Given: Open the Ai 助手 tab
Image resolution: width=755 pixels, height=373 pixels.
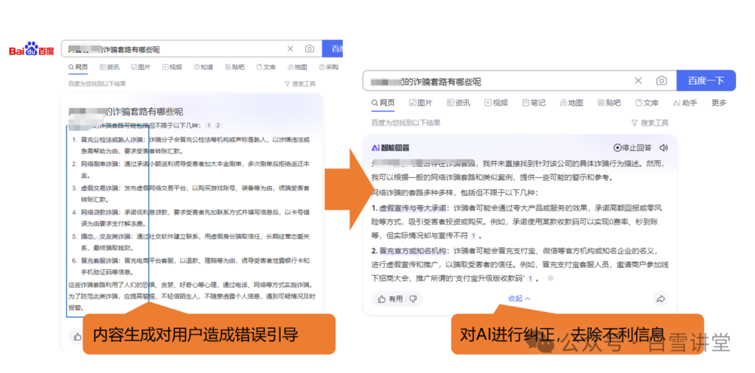Looking at the screenshot, I should coord(685,103).
